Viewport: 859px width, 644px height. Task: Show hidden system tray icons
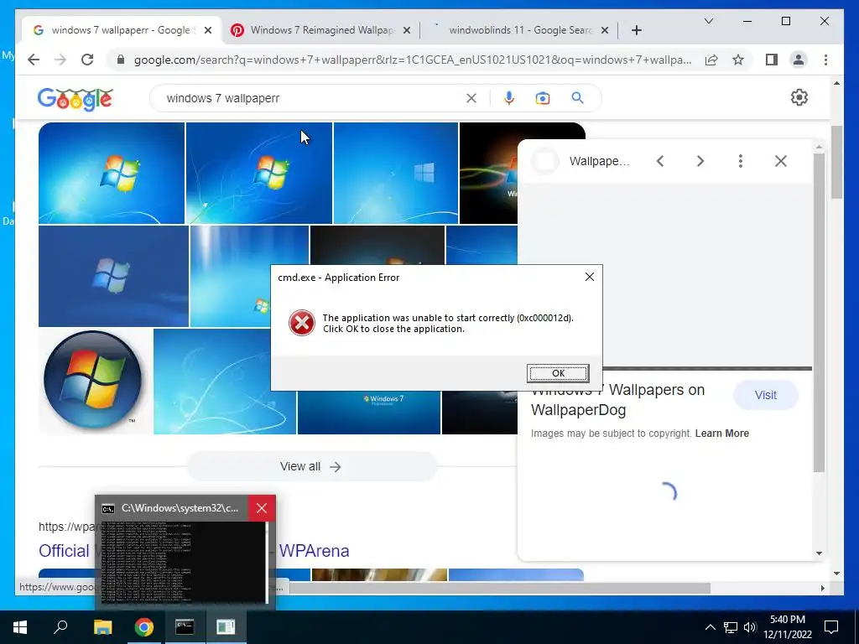710,627
